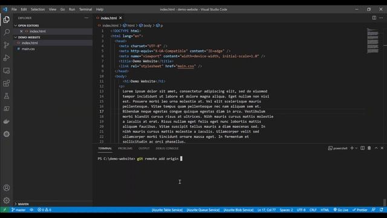Viewport: 387px width, 218px height.
Task: Open the Search view in activity bar
Action: point(7,32)
